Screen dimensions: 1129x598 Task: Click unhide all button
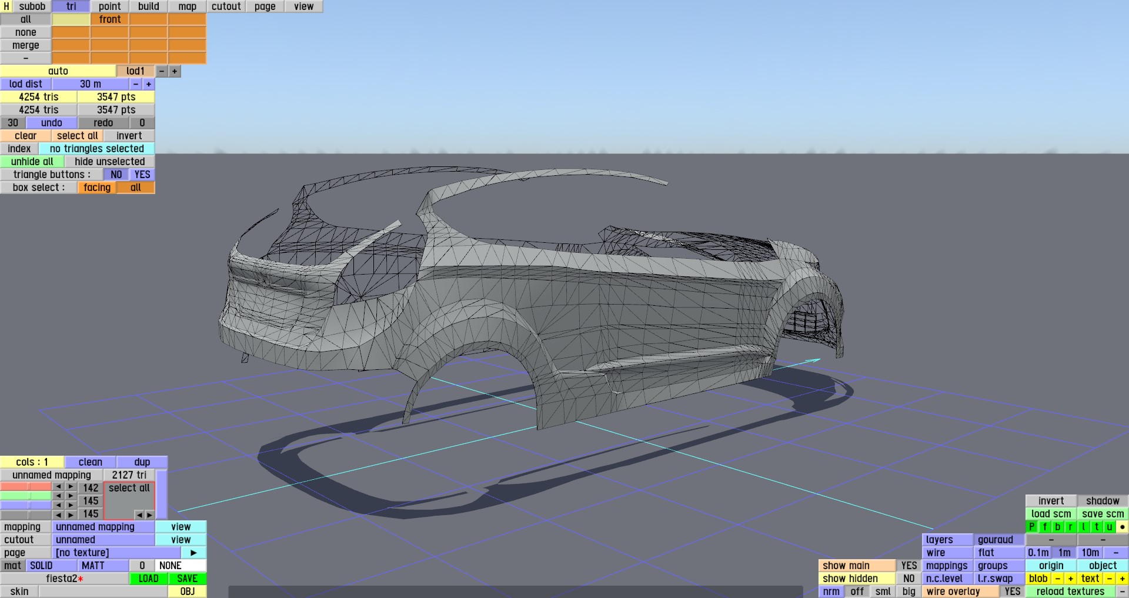pos(32,162)
